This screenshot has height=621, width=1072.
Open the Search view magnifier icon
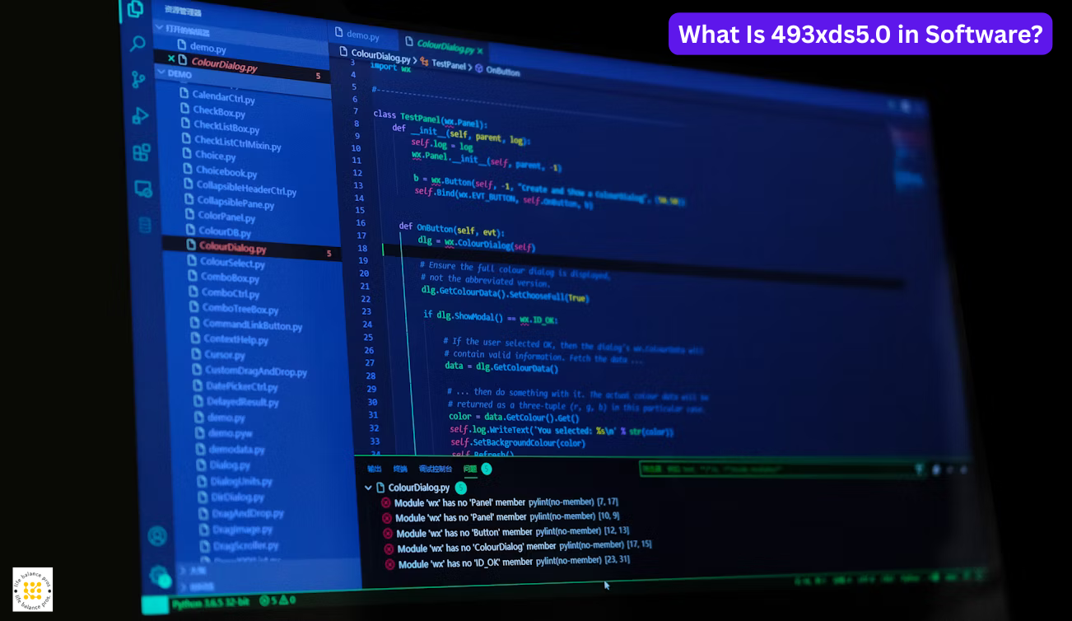[x=137, y=44]
